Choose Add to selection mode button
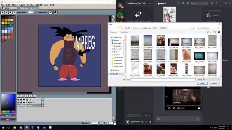 tap(7, 12)
